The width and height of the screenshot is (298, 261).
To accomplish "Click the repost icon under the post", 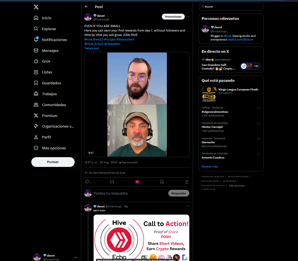I will (x=112, y=182).
